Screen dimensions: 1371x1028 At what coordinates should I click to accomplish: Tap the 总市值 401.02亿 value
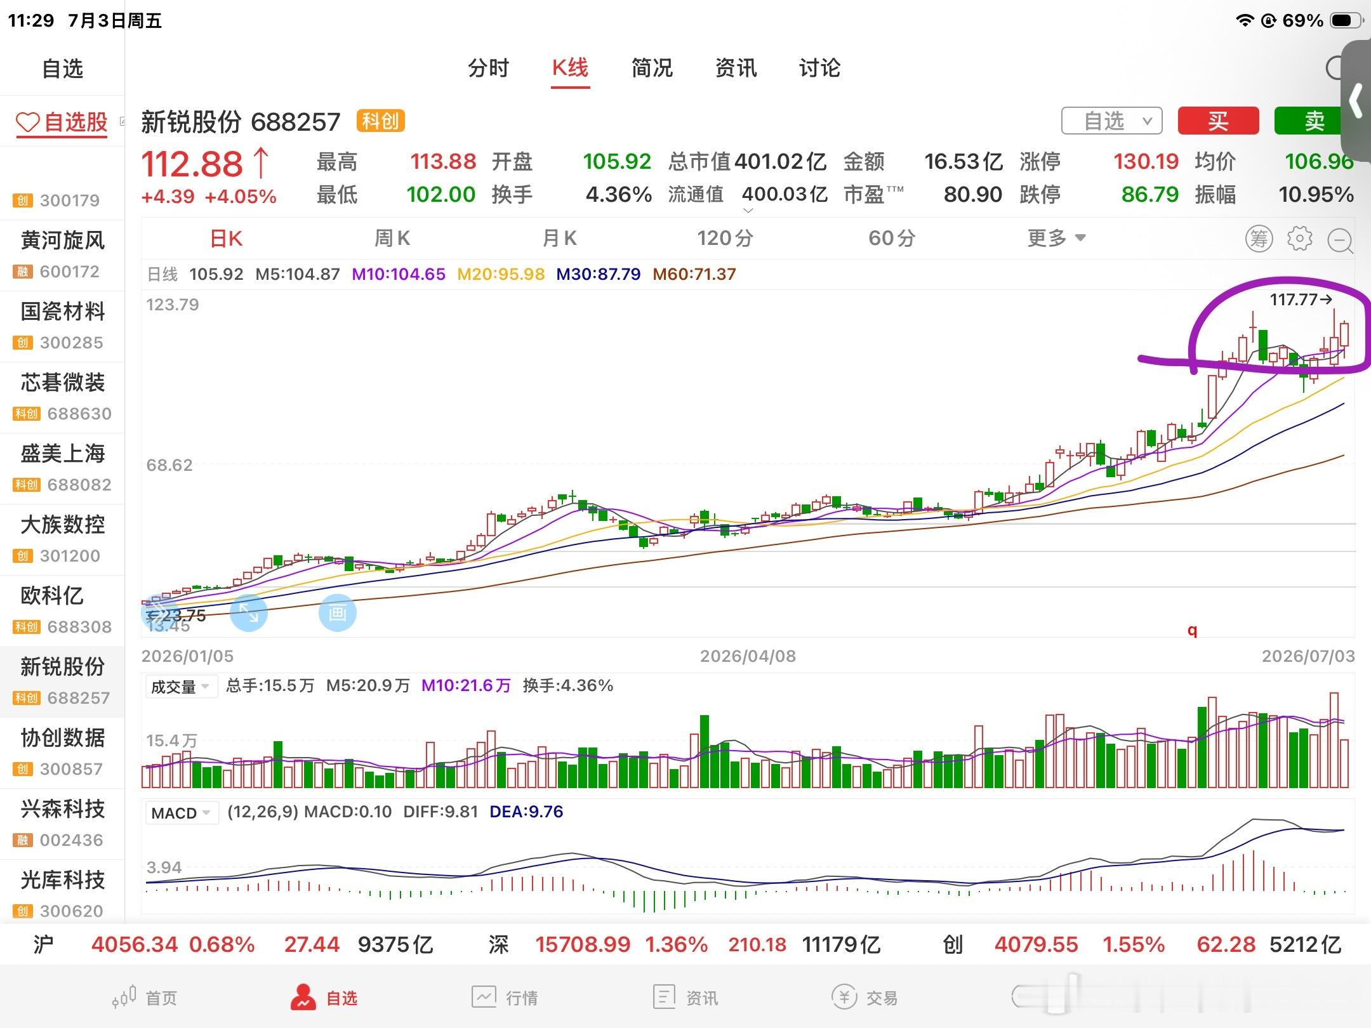[781, 161]
